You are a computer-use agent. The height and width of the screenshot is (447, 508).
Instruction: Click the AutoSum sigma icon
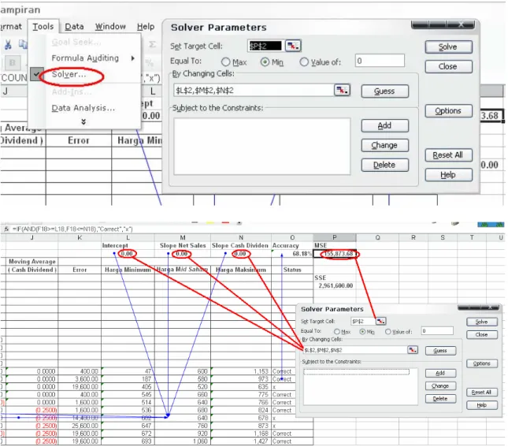point(152,44)
